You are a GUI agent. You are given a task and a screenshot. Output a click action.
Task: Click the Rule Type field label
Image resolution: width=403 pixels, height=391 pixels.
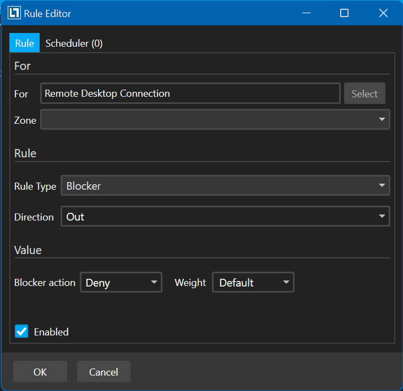click(35, 186)
